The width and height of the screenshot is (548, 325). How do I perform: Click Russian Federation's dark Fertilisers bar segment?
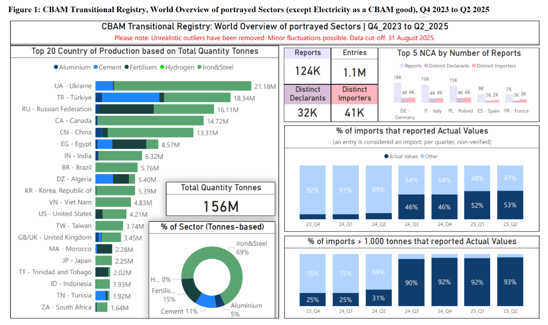[125, 109]
